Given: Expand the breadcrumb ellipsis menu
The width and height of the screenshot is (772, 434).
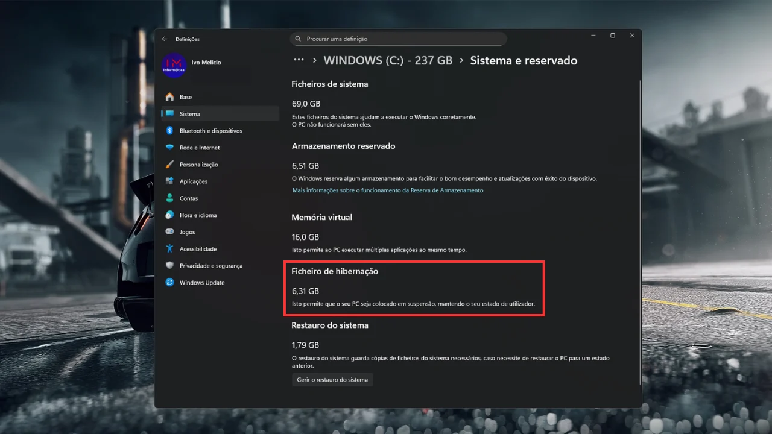Looking at the screenshot, I should click(x=298, y=60).
